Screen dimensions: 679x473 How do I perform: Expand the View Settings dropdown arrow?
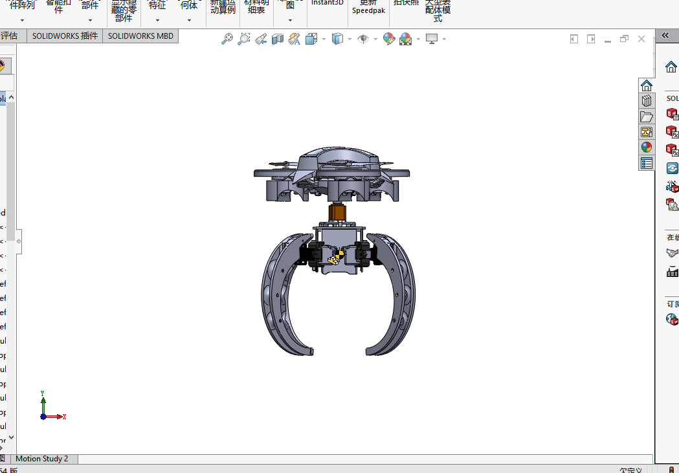tap(444, 39)
